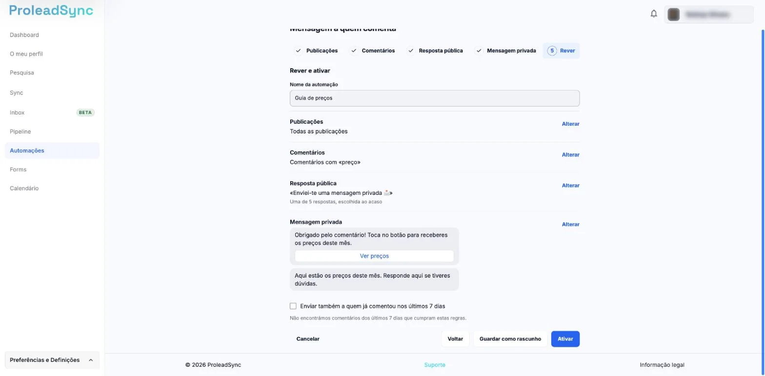The height and width of the screenshot is (376, 765).
Task: Go to the Resposta pública step
Action: point(435,51)
